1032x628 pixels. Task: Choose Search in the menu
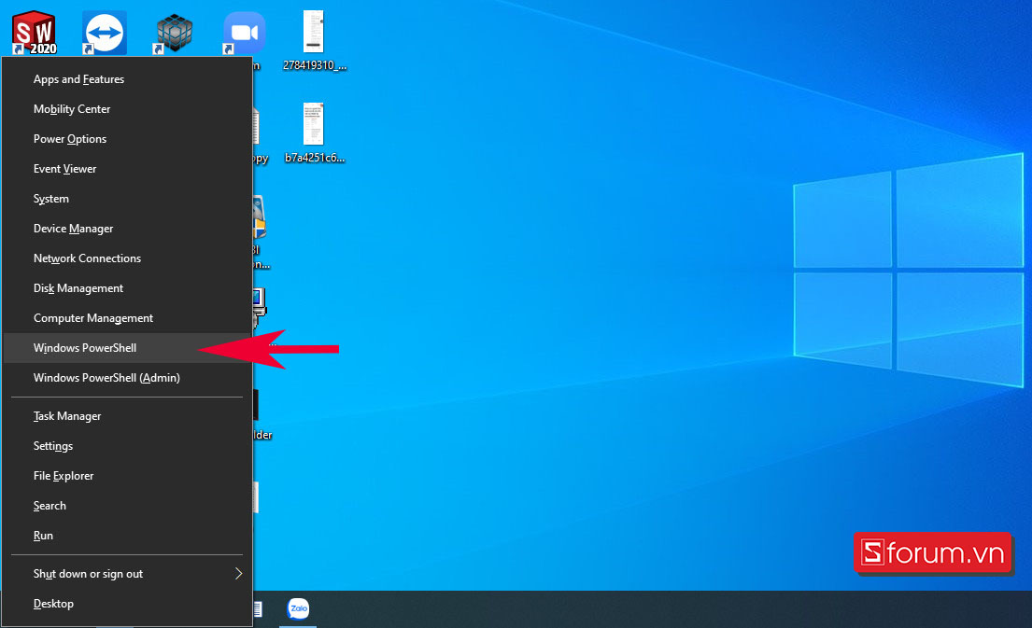coord(128,506)
